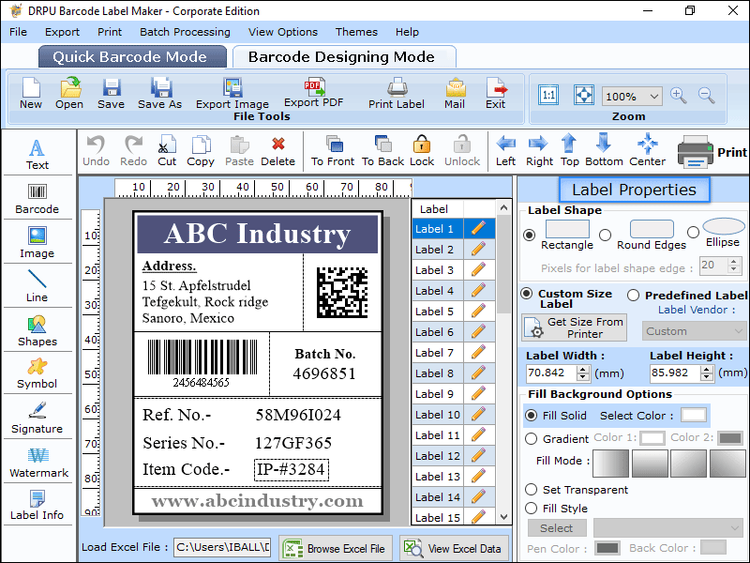The image size is (750, 563).
Task: Decrease Label Height spinner
Action: click(707, 377)
